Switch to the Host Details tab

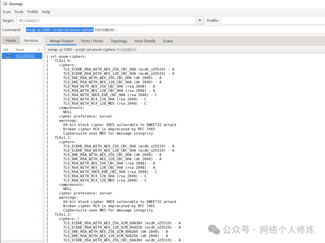[145, 41]
